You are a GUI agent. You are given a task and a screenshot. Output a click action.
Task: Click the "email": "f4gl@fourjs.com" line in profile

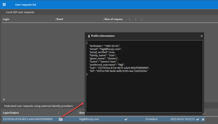105,49
